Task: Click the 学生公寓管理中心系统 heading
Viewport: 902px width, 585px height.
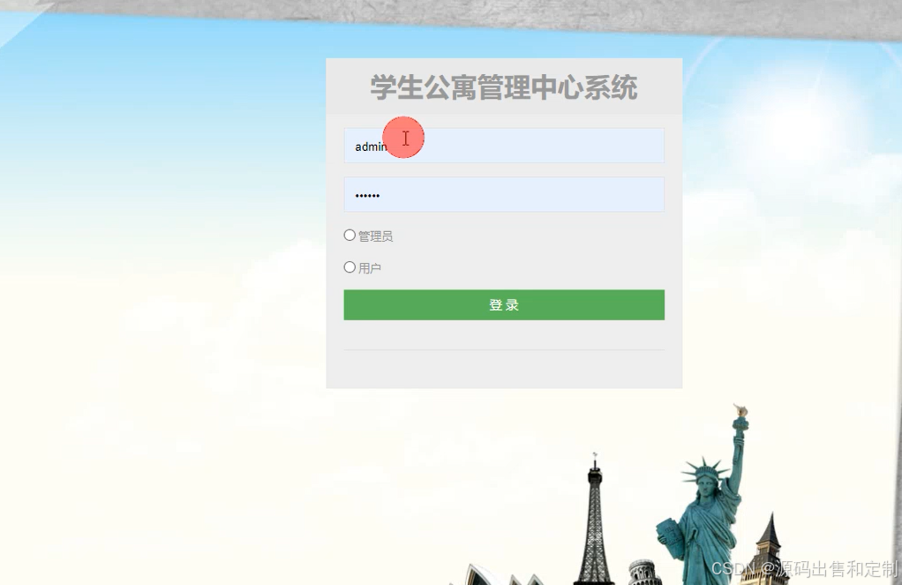Action: point(504,88)
